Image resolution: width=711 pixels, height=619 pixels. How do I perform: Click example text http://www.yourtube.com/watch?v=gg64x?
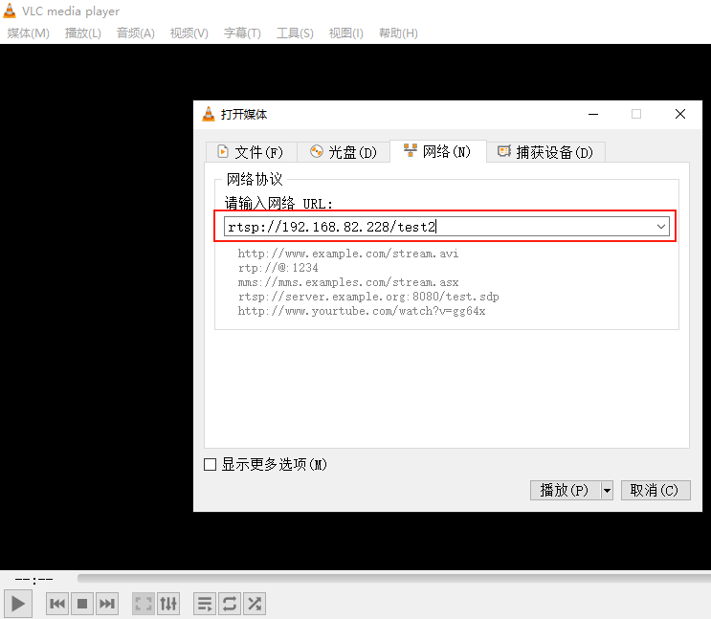tap(362, 312)
